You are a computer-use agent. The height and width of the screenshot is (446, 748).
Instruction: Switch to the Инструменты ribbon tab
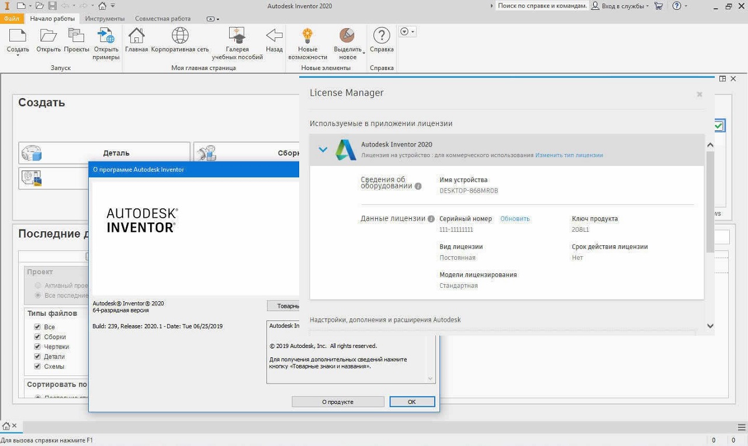click(105, 19)
